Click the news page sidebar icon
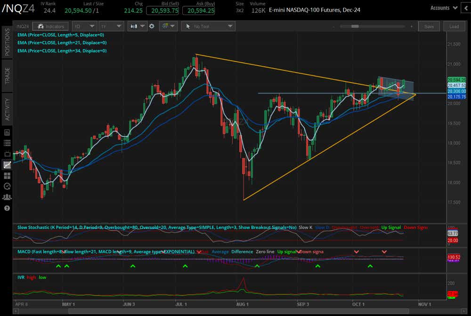 [7, 132]
